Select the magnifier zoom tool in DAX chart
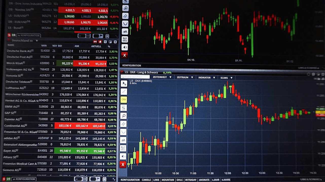 124,116
